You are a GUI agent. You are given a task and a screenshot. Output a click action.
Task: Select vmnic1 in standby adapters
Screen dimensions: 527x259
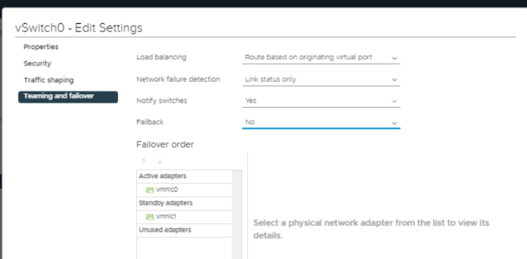(x=184, y=217)
